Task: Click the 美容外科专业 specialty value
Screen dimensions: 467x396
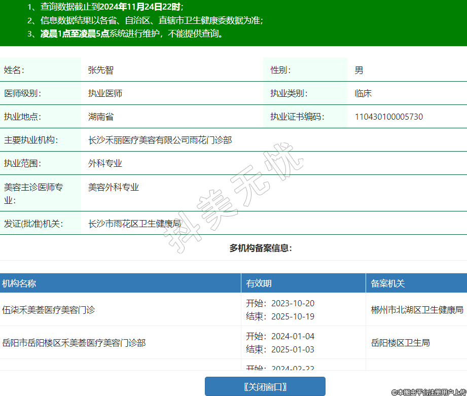Action: pyautogui.click(x=114, y=187)
